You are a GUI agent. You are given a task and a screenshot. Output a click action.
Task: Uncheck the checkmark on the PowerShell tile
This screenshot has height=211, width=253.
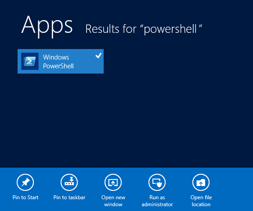98,56
